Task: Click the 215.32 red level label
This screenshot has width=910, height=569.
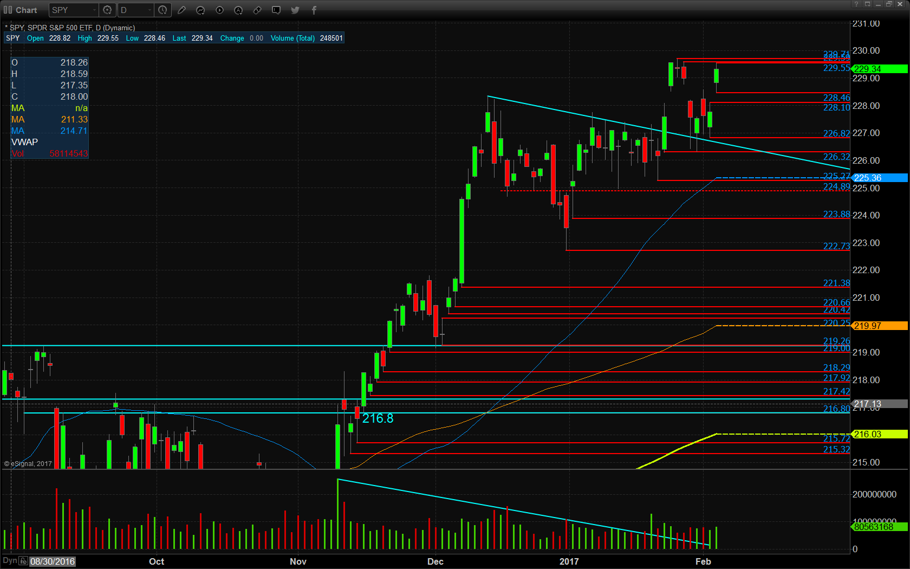Action: point(836,449)
